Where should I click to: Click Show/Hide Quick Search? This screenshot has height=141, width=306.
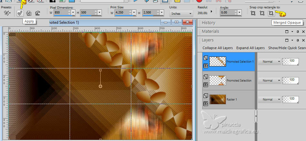pyautogui.click(x=287, y=48)
